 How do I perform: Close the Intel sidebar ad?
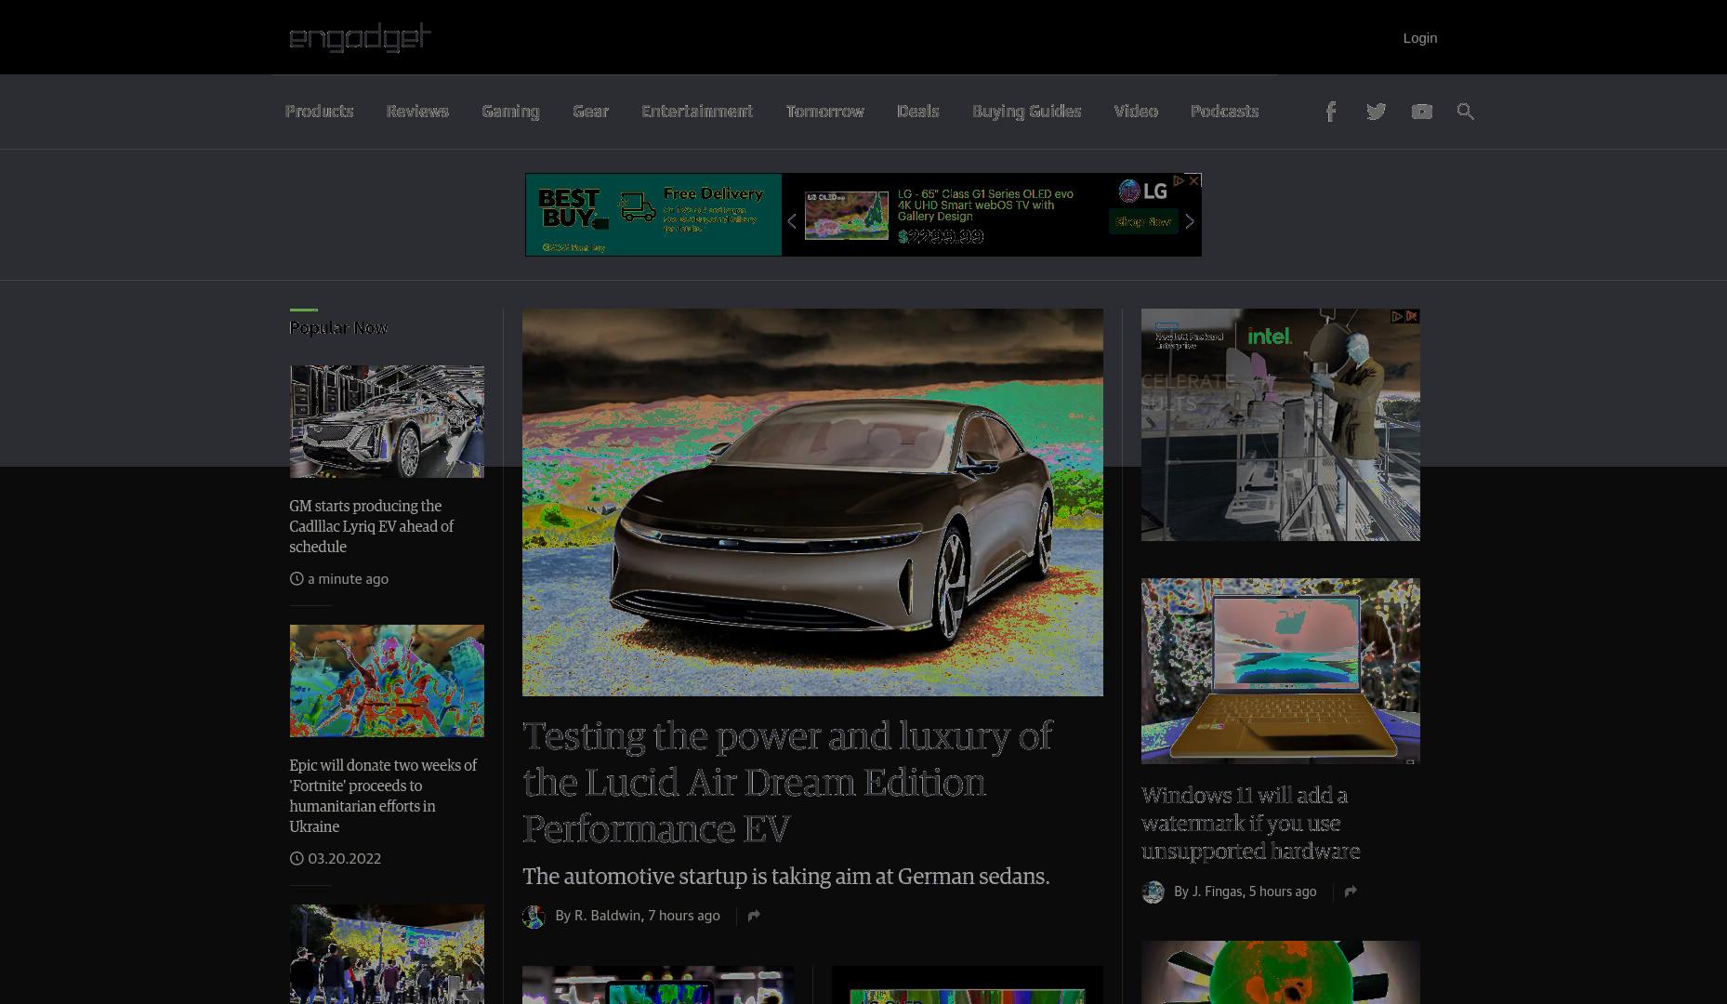click(x=1412, y=316)
